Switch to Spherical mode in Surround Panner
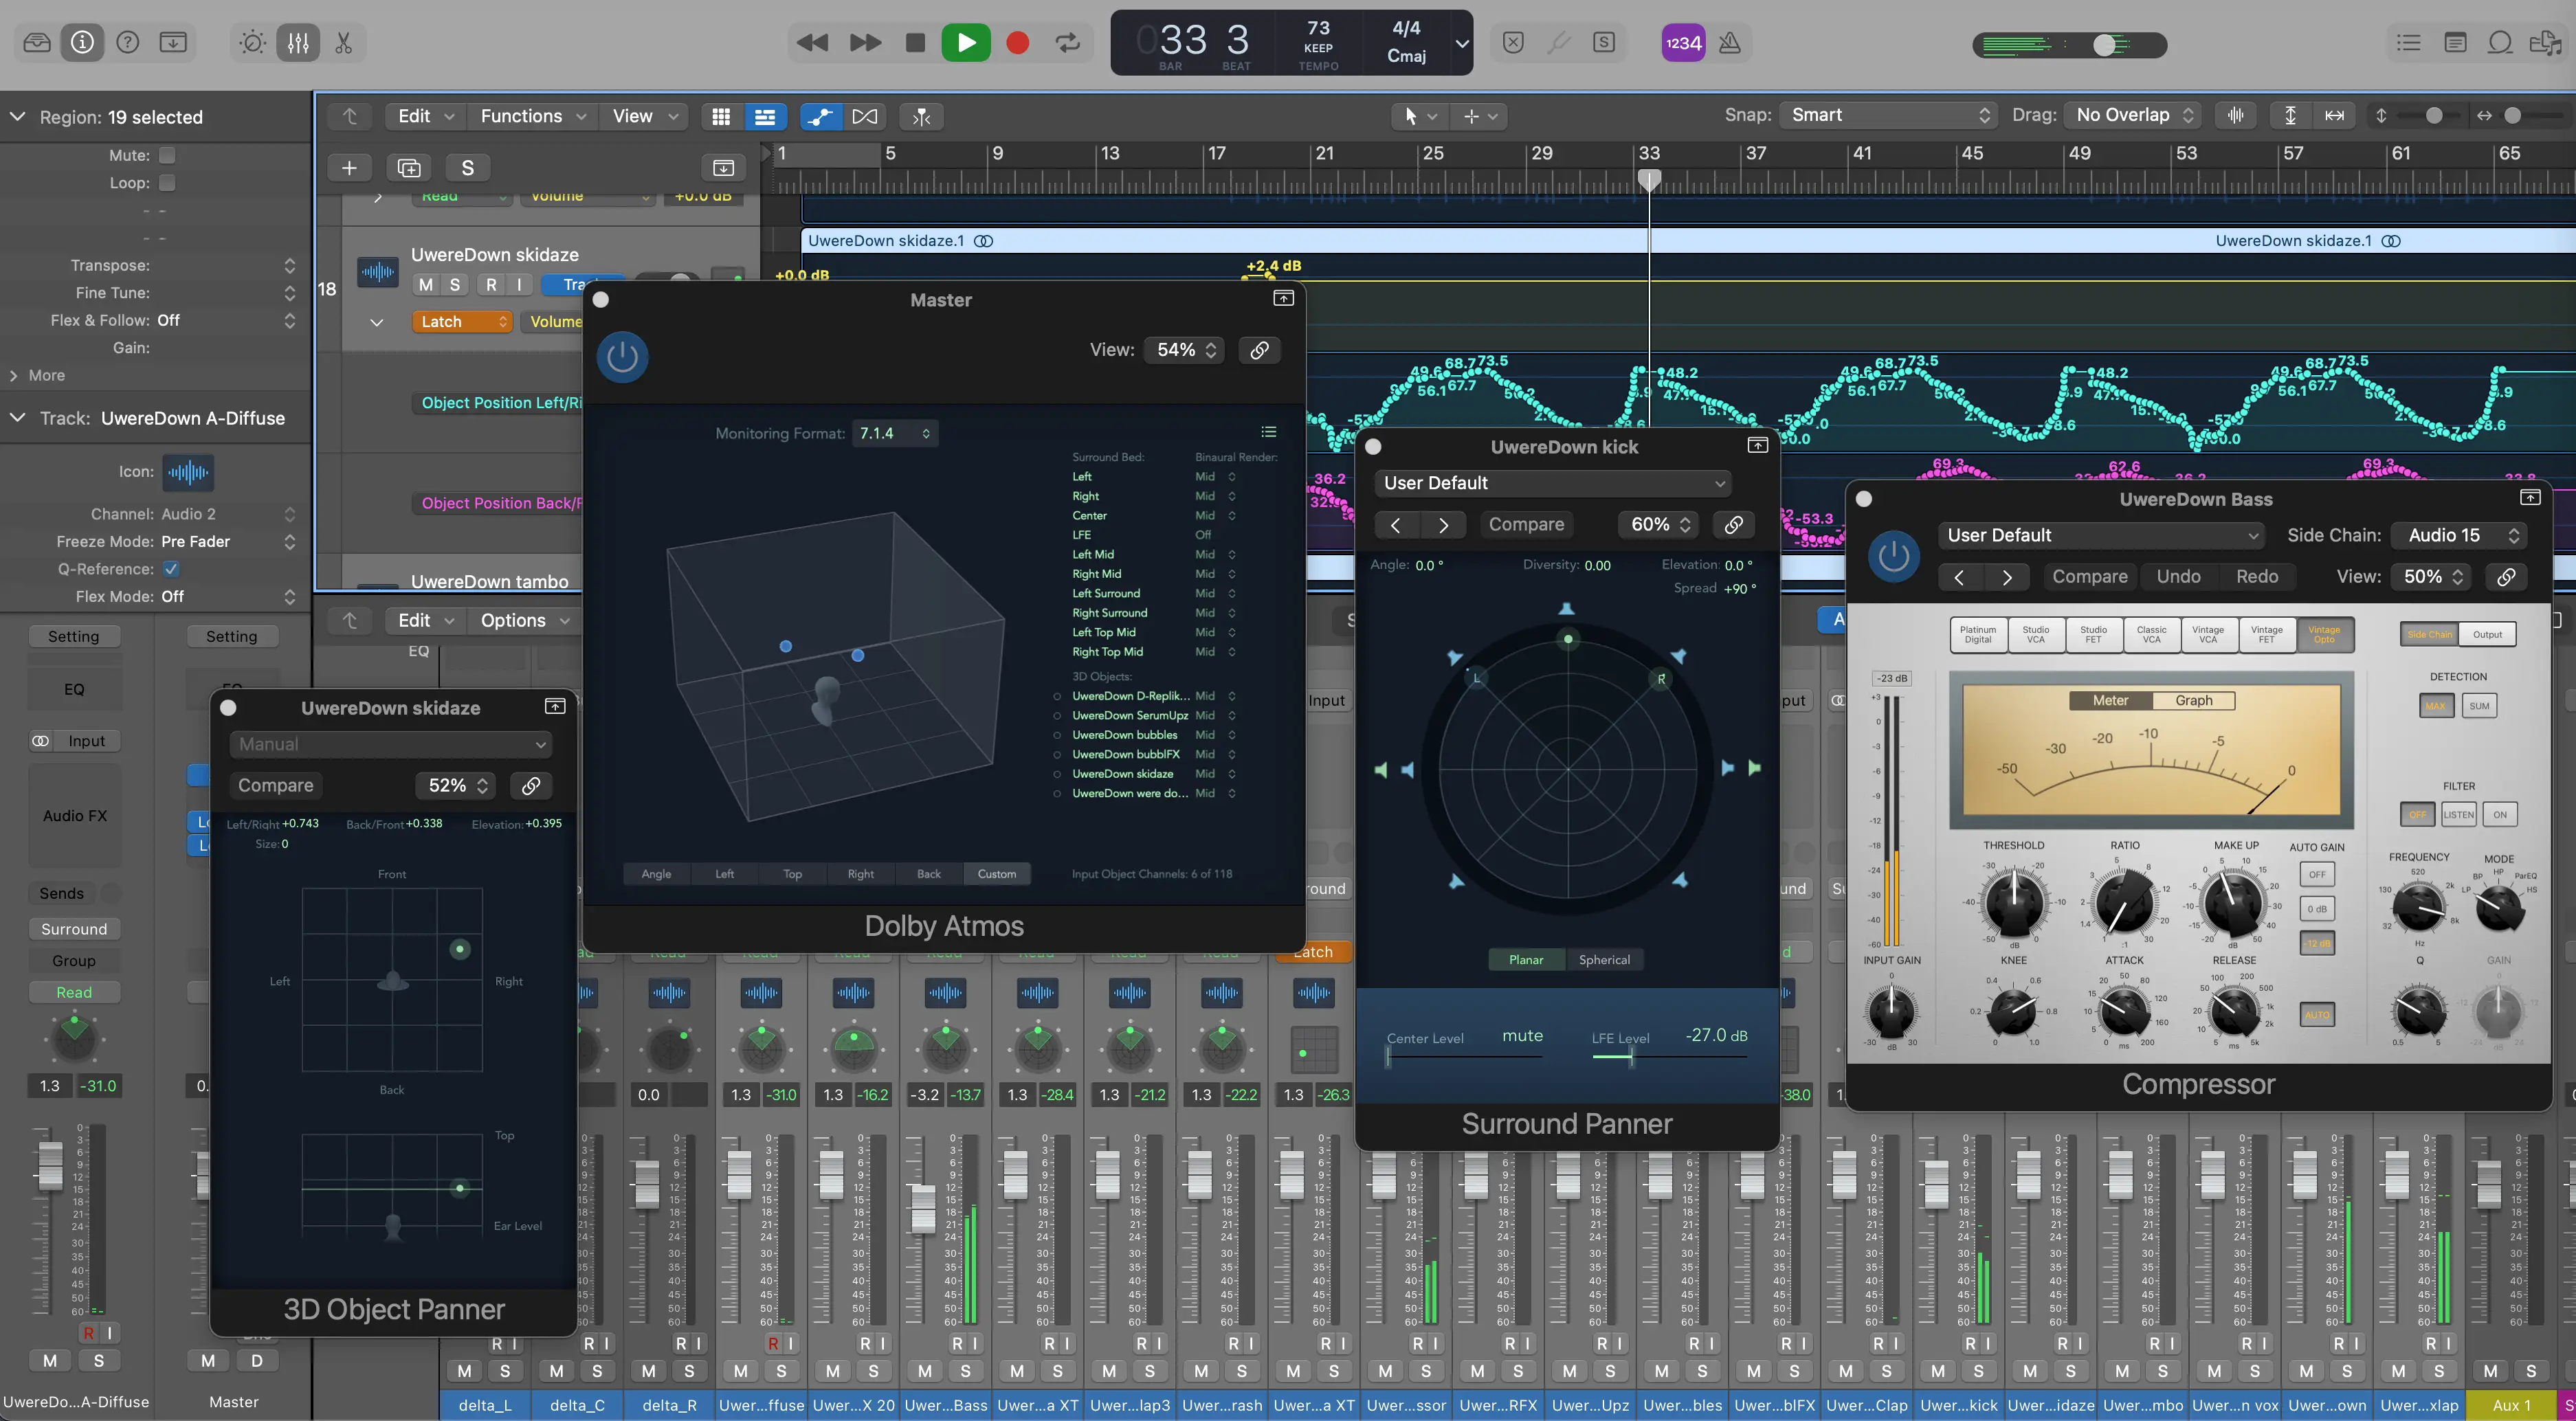Viewport: 2576px width, 1421px height. click(x=1605, y=959)
